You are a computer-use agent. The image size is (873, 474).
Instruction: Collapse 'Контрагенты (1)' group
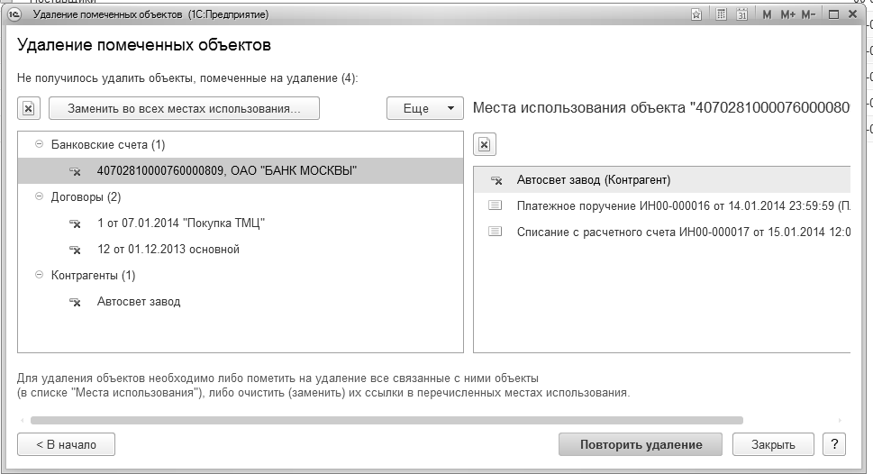(39, 275)
